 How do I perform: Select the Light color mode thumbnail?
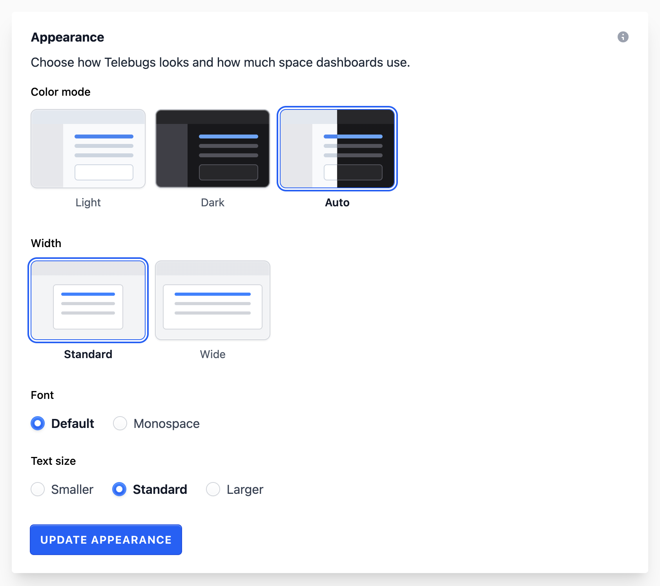pyautogui.click(x=88, y=149)
